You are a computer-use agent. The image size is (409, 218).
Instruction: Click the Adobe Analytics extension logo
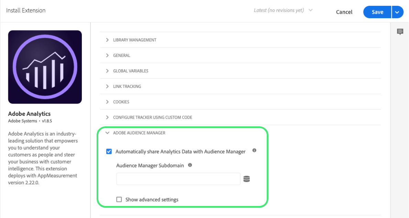pos(45,67)
